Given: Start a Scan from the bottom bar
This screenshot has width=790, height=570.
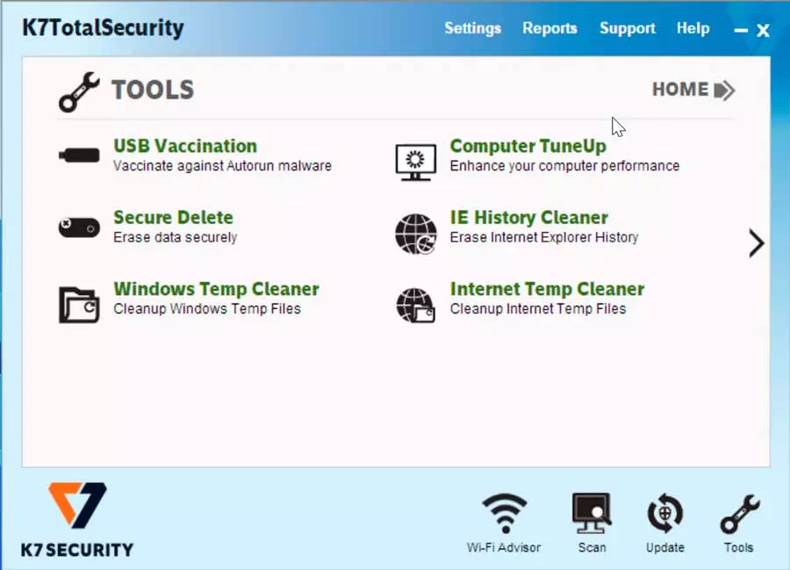Looking at the screenshot, I should [x=592, y=523].
